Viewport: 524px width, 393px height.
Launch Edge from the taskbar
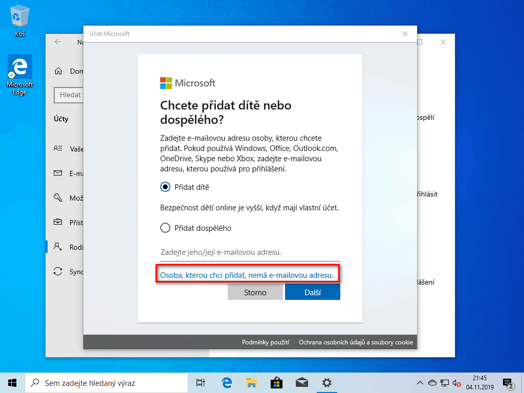[x=227, y=382]
